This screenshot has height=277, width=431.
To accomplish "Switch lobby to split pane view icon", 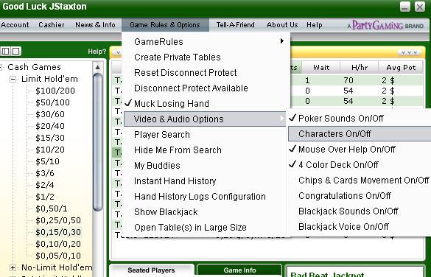I will click(x=5, y=51).
